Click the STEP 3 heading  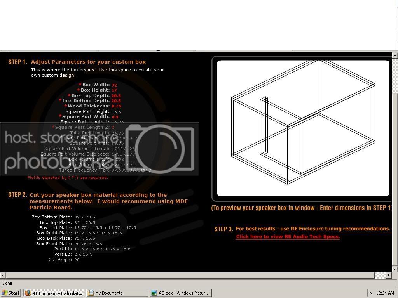click(x=223, y=229)
